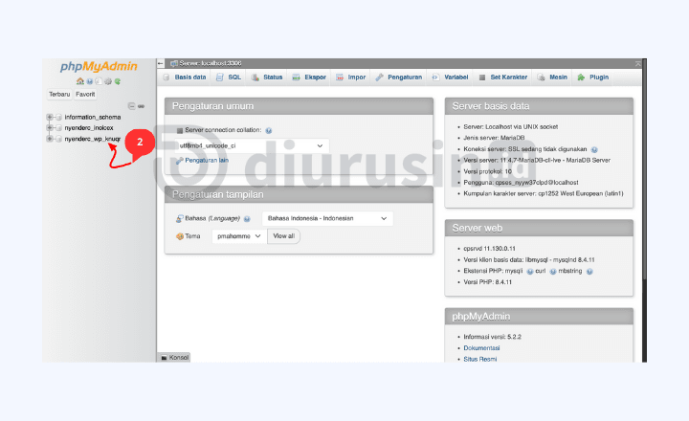Click the Kumpulan karakter server cp1252 line
689x421 pixels.
click(544, 194)
